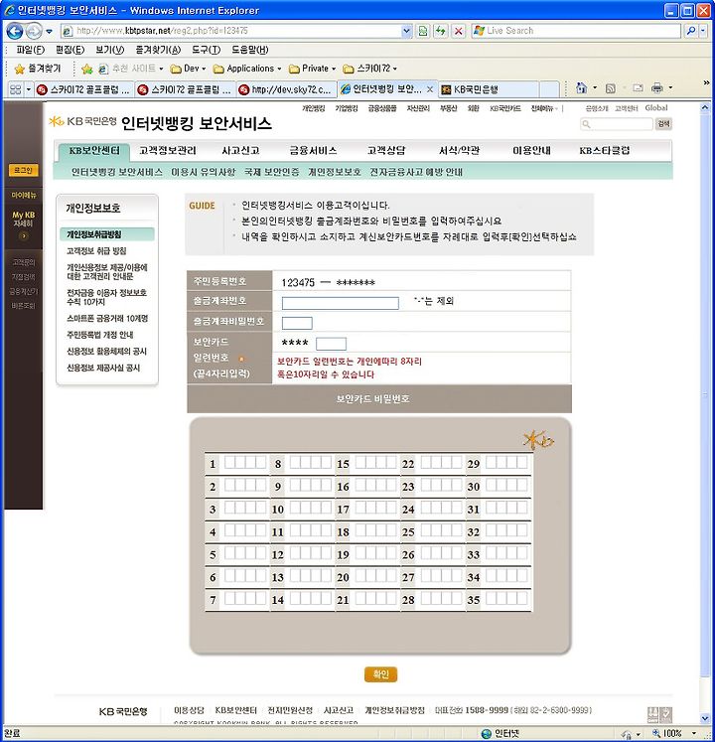Screen dimensions: 715x742
Task: Open the 편집(E) menu
Action: (70, 50)
